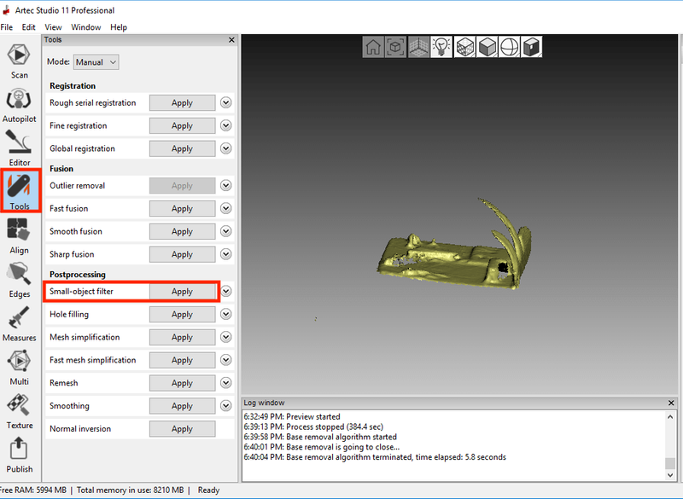The height and width of the screenshot is (499, 683).
Task: Open the Mode dropdown set to Manual
Action: [x=95, y=62]
